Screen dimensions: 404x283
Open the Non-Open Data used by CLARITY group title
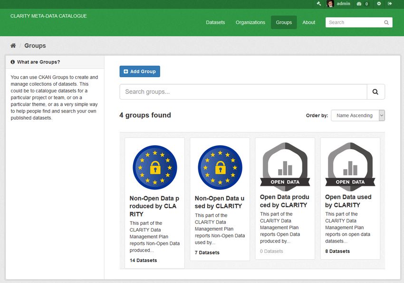pos(220,202)
